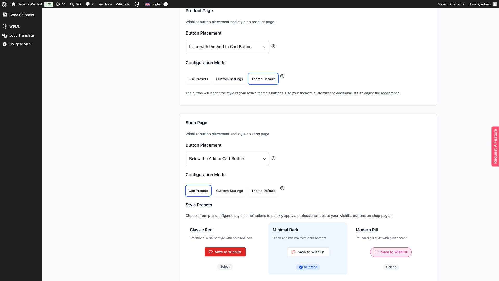This screenshot has width=499, height=281.
Task: Open Code Snippets sidebar icon
Action: tap(5, 15)
